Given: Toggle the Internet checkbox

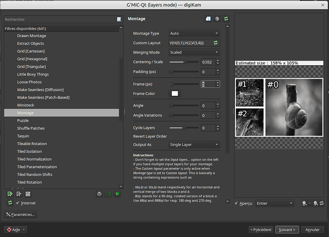Looking at the screenshot, I should [18, 203].
